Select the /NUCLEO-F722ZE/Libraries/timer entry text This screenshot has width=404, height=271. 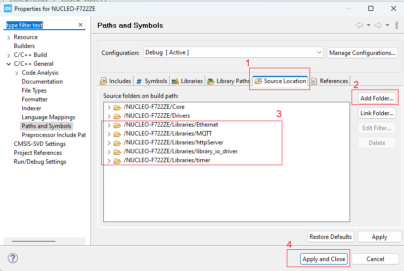(167, 160)
